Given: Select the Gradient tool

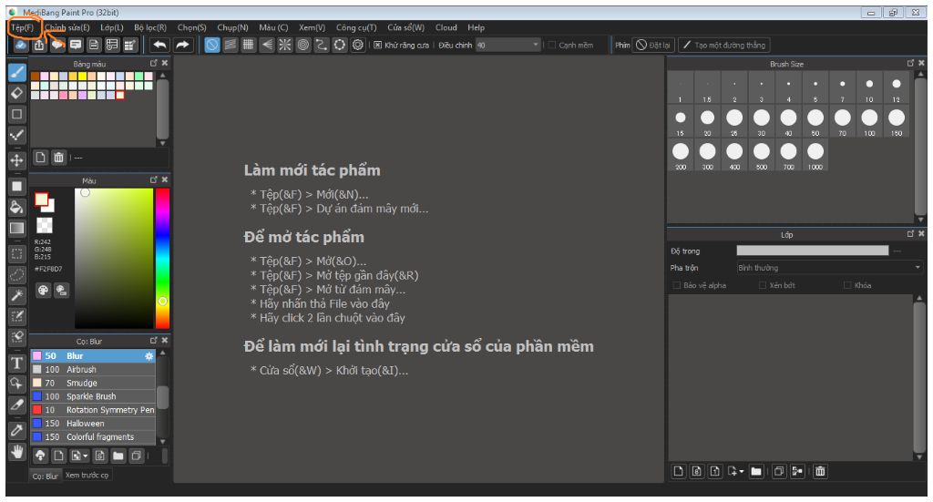Looking at the screenshot, I should 16,228.
